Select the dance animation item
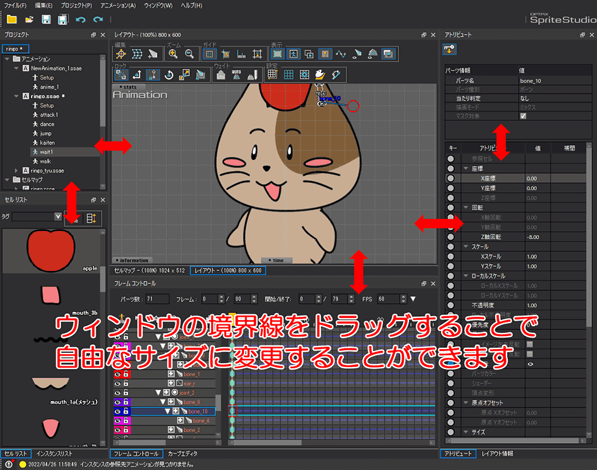Screen dimensions: 597x470 pyautogui.click(x=47, y=124)
